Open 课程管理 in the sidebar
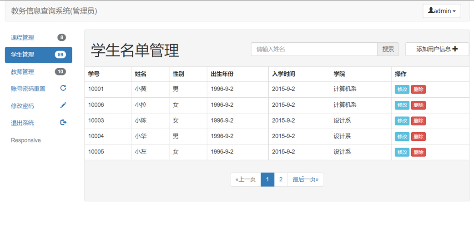 [x=23, y=38]
